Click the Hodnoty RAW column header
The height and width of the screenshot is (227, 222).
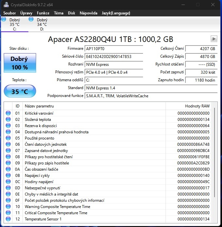pyautogui.click(x=188, y=106)
